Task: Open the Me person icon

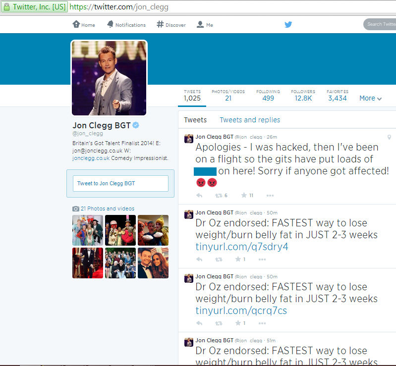Action: coord(200,24)
